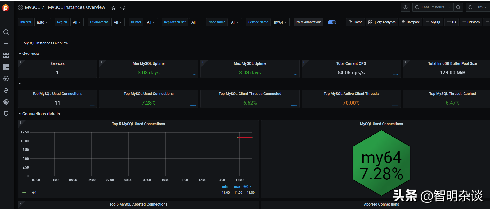Zoom out the time range

tap(458, 7)
